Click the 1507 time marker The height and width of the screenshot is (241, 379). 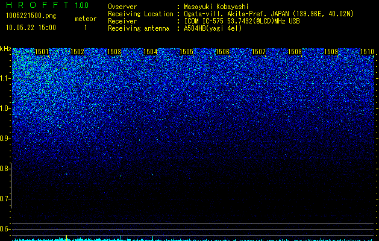[258, 52]
